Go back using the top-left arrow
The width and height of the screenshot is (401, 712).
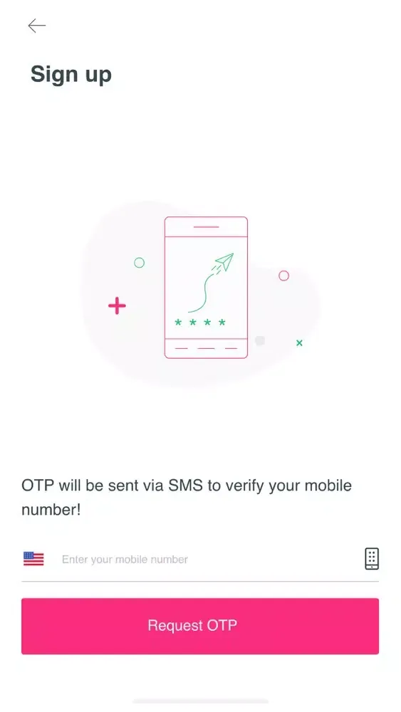37,26
